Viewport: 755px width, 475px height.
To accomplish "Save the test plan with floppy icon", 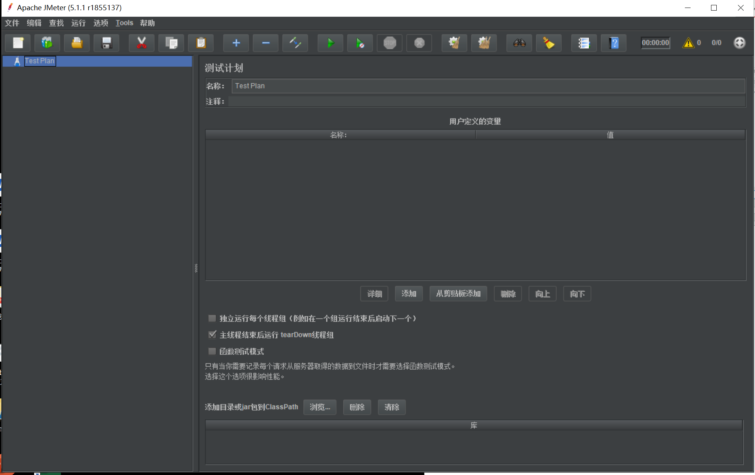I will 107,43.
